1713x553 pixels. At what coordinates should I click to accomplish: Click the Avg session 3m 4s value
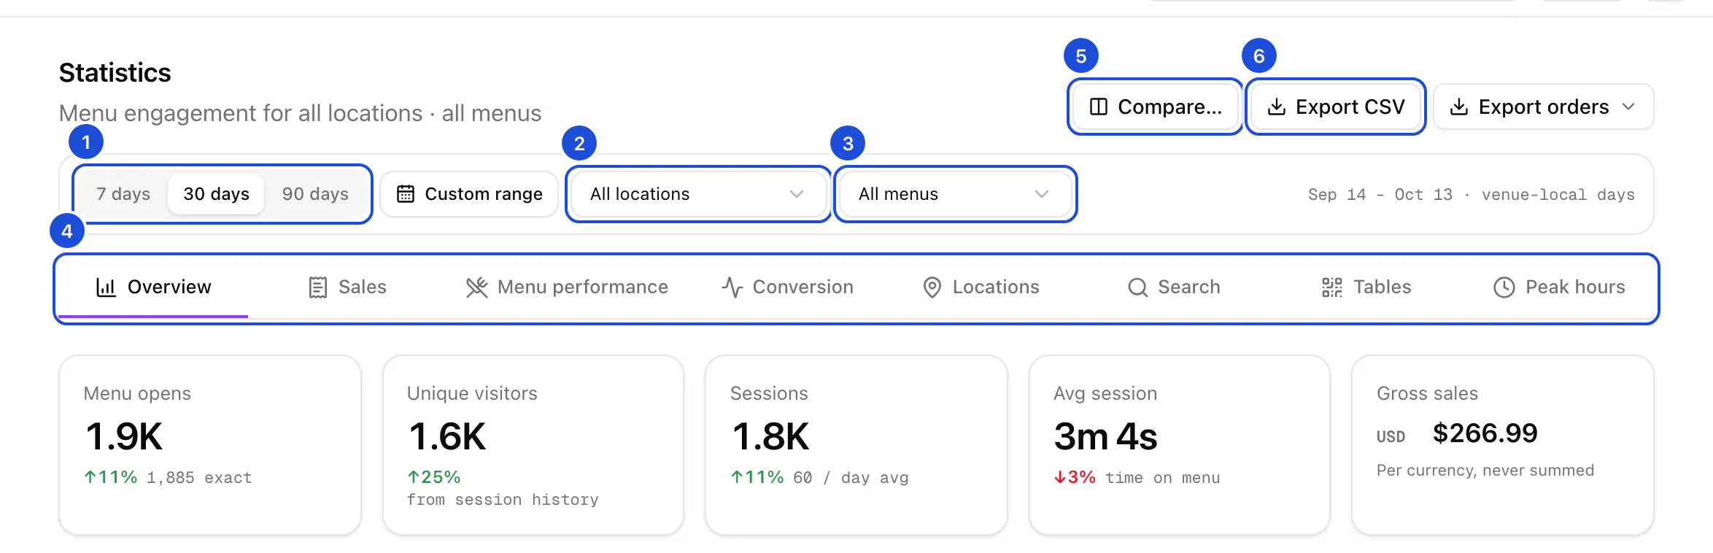(1105, 436)
